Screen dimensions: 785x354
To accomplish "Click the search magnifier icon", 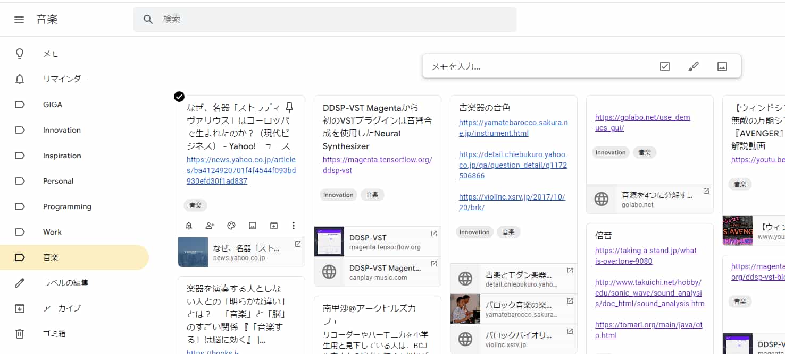I will coord(147,19).
